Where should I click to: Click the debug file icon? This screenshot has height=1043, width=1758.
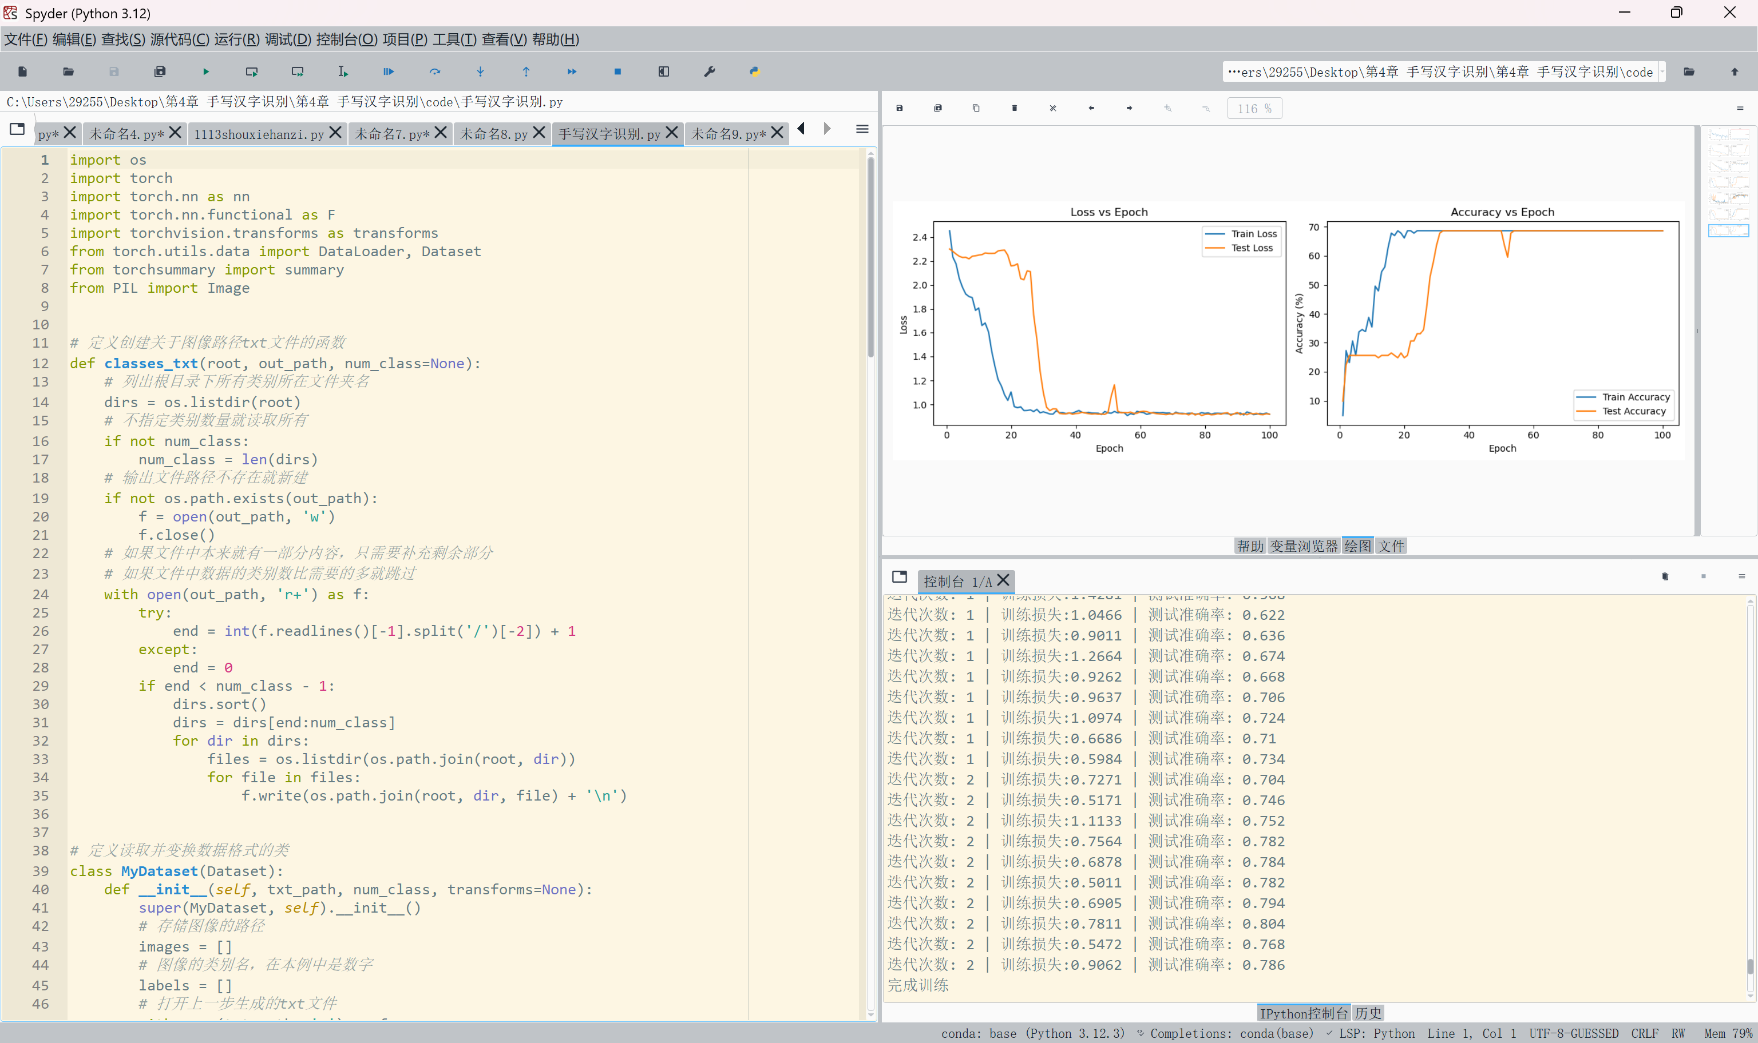(388, 71)
